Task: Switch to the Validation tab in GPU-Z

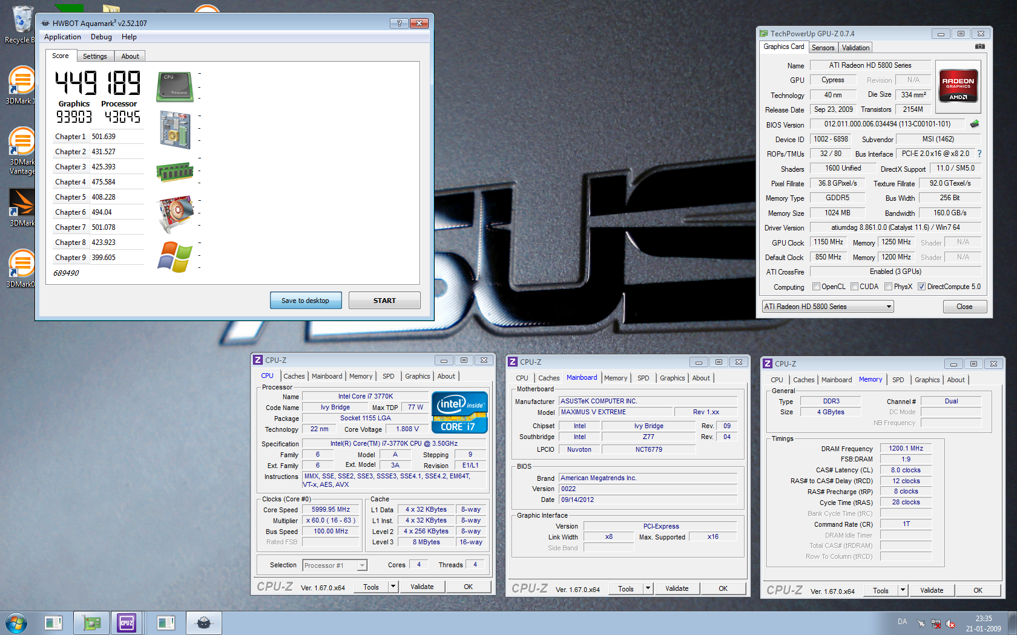Action: tap(855, 48)
